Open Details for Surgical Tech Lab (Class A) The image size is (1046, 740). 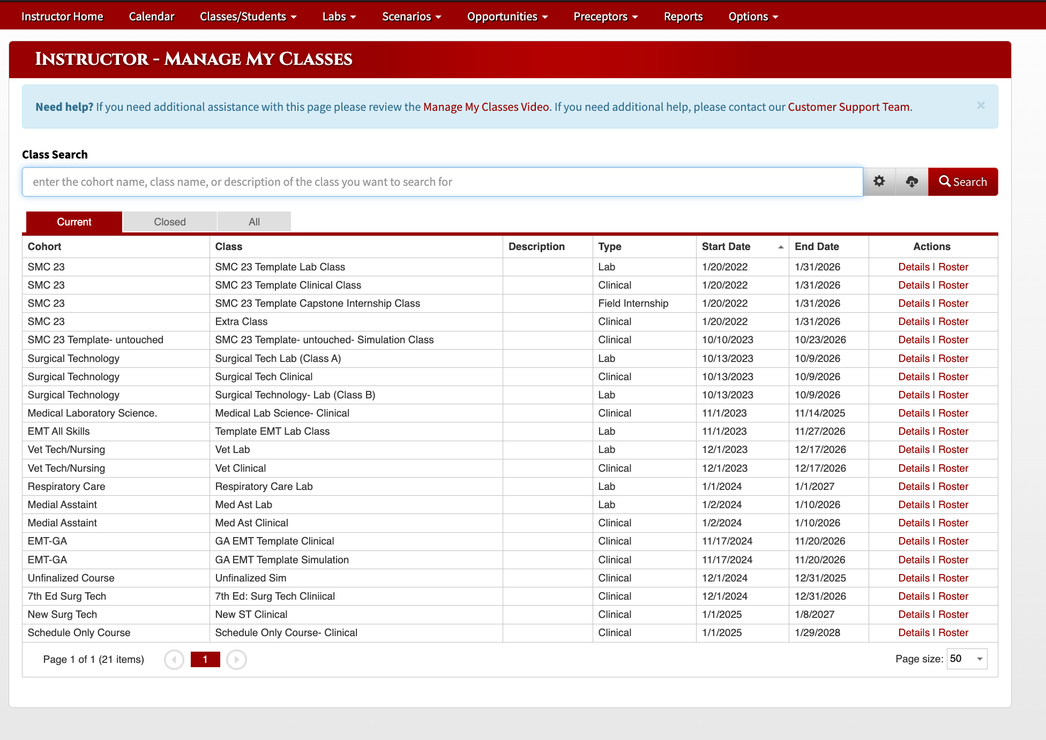click(914, 358)
